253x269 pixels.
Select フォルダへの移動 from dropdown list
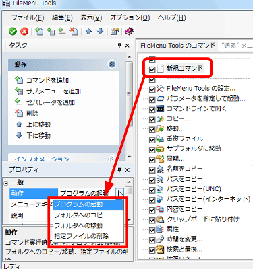tap(88, 225)
